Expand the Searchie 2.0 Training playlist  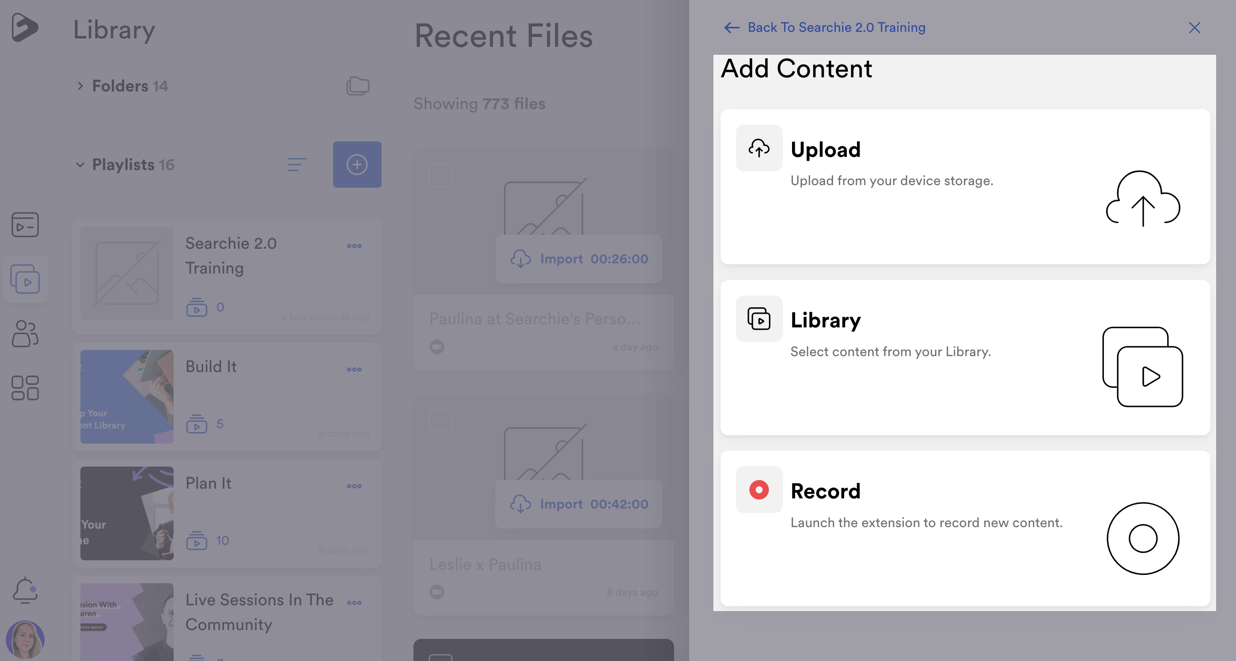tap(231, 255)
